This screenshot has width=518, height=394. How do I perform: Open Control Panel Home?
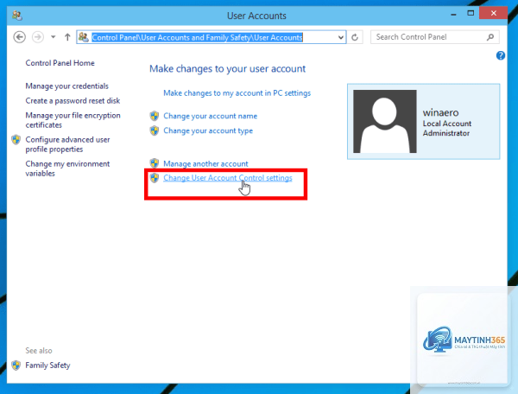[60, 63]
